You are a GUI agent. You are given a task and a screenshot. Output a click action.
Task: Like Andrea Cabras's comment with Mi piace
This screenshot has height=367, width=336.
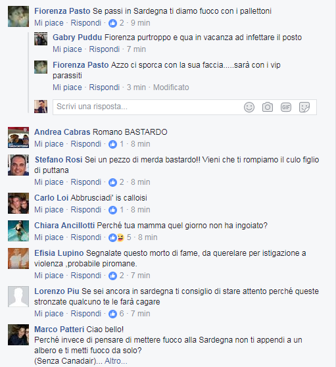click(49, 144)
